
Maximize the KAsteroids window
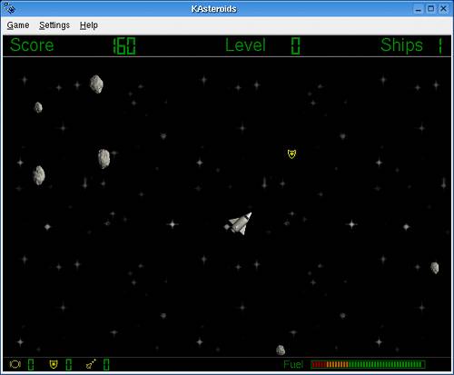(x=430, y=9)
